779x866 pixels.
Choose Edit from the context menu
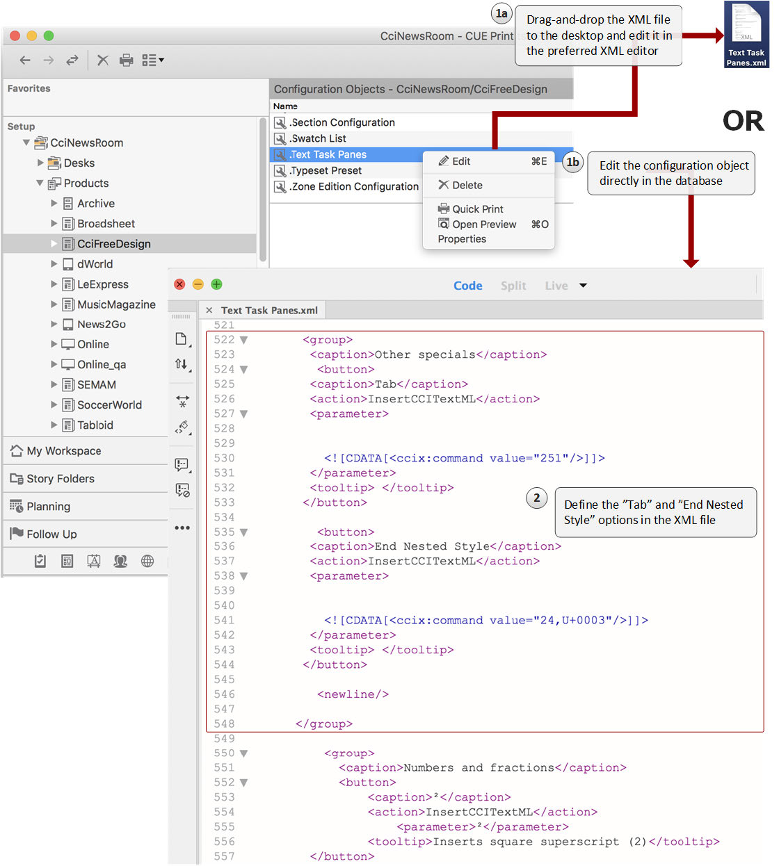click(460, 161)
